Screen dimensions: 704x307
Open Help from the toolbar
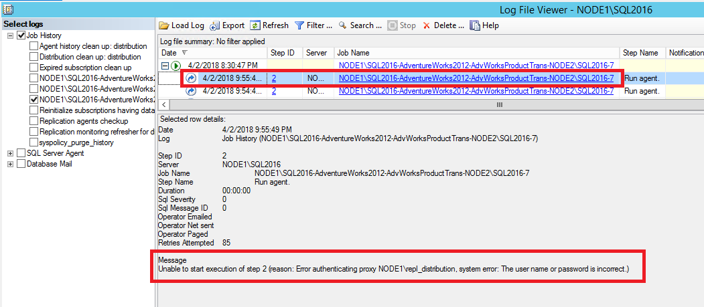(475, 25)
